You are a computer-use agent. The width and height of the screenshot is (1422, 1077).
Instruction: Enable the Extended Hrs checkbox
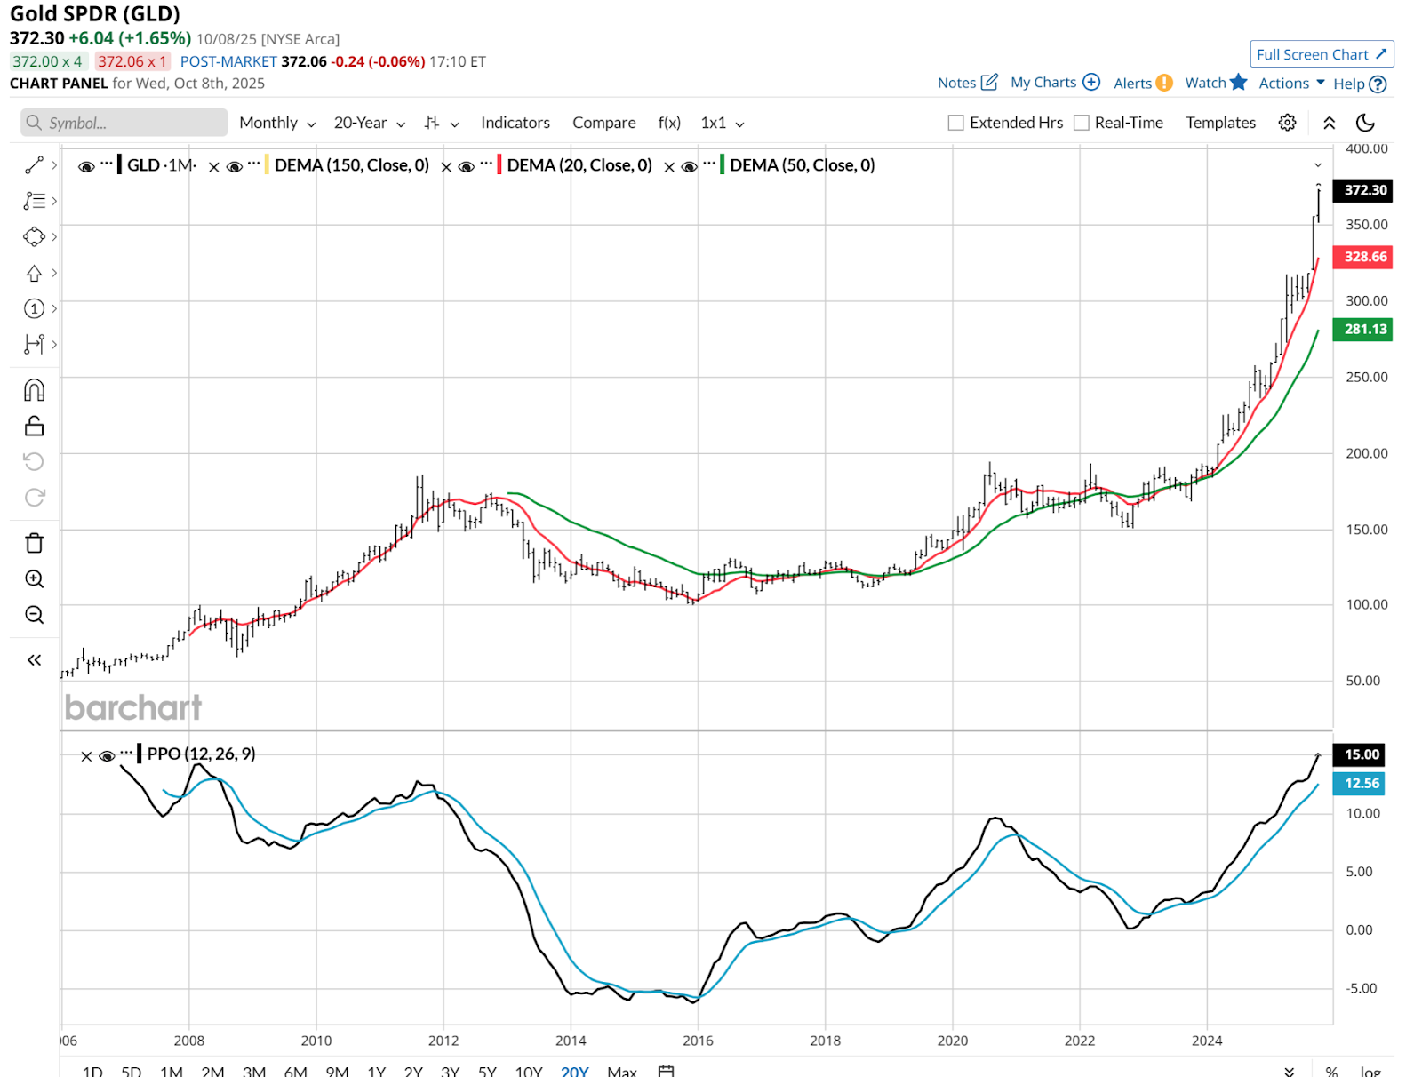pos(956,123)
